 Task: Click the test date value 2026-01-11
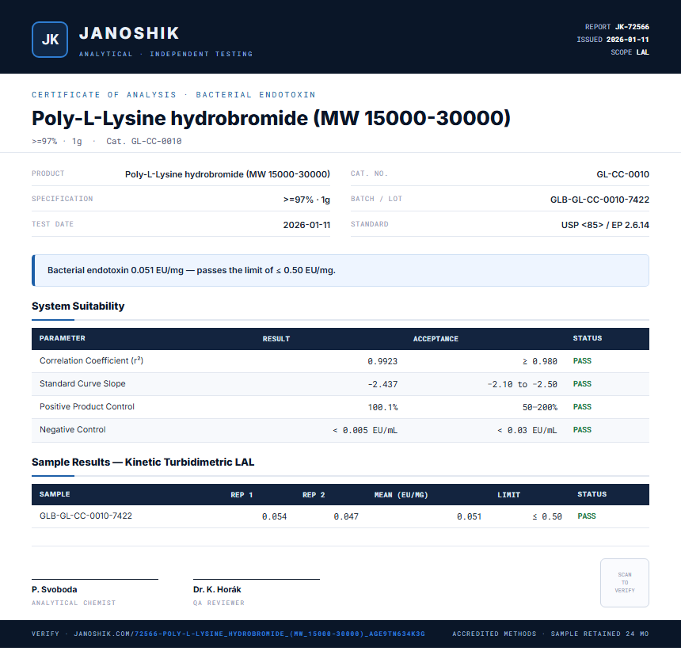[306, 225]
